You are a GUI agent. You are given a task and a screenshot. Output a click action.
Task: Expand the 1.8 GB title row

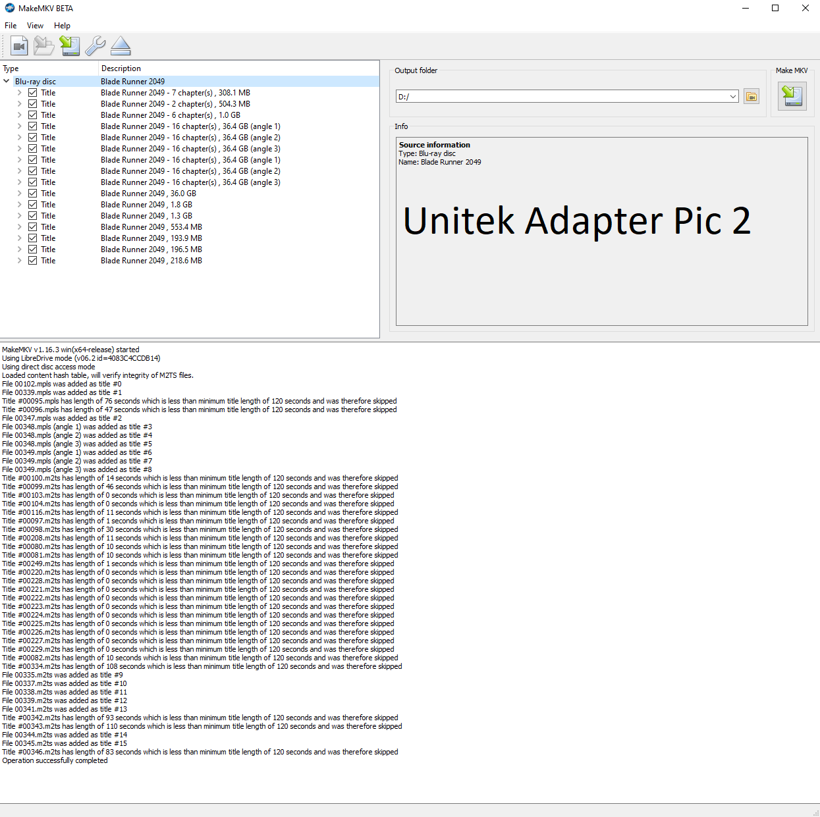click(19, 205)
